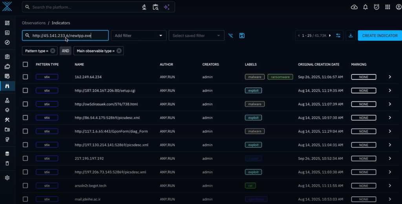
Task: Check the box for 162.249.64.234 row
Action: (26, 77)
